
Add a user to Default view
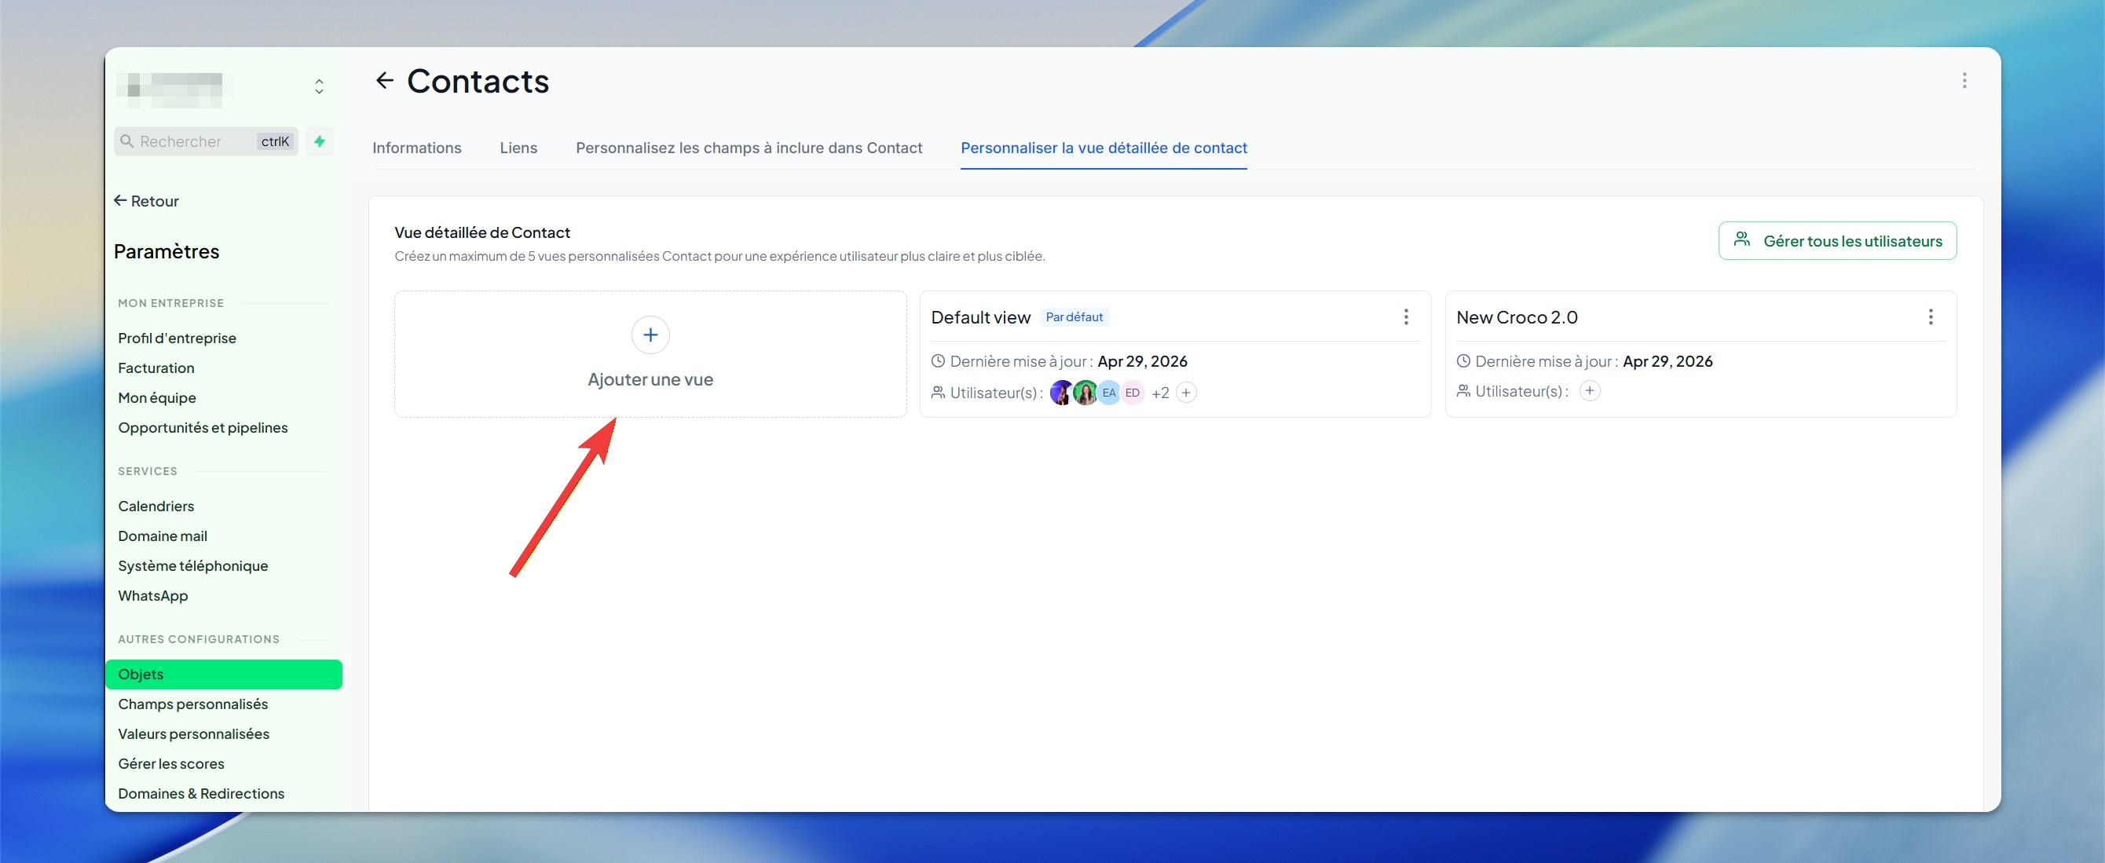(1186, 393)
